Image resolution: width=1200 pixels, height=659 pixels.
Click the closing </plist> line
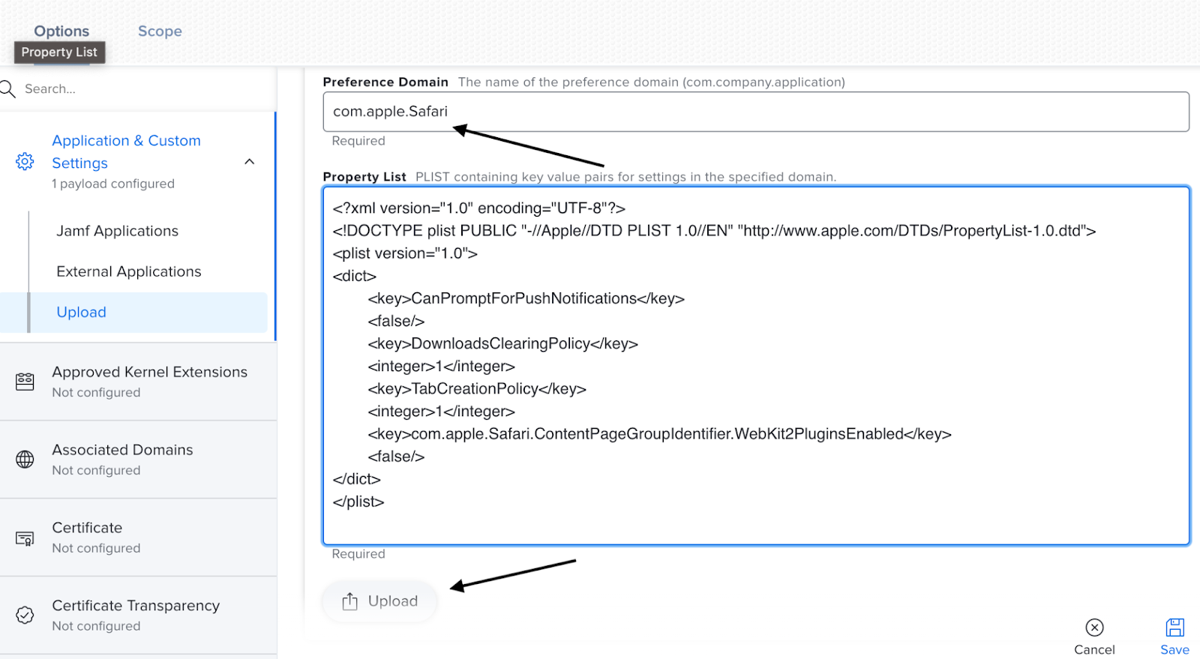[x=358, y=502]
